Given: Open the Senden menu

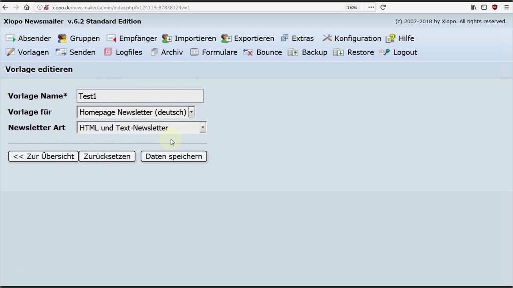Looking at the screenshot, I should coord(82,52).
